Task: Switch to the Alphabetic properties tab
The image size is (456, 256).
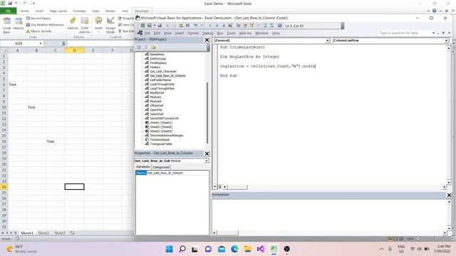Action: pyautogui.click(x=142, y=167)
